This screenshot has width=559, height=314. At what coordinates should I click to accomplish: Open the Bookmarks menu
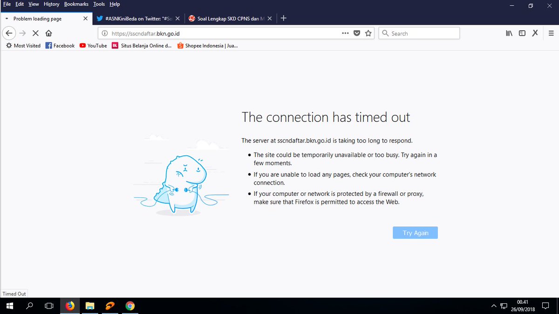pyautogui.click(x=76, y=4)
